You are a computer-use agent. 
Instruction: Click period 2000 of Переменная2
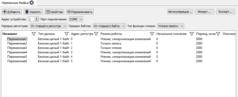(199, 43)
